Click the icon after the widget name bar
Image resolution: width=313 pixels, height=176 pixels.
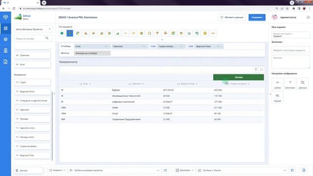[165, 171]
